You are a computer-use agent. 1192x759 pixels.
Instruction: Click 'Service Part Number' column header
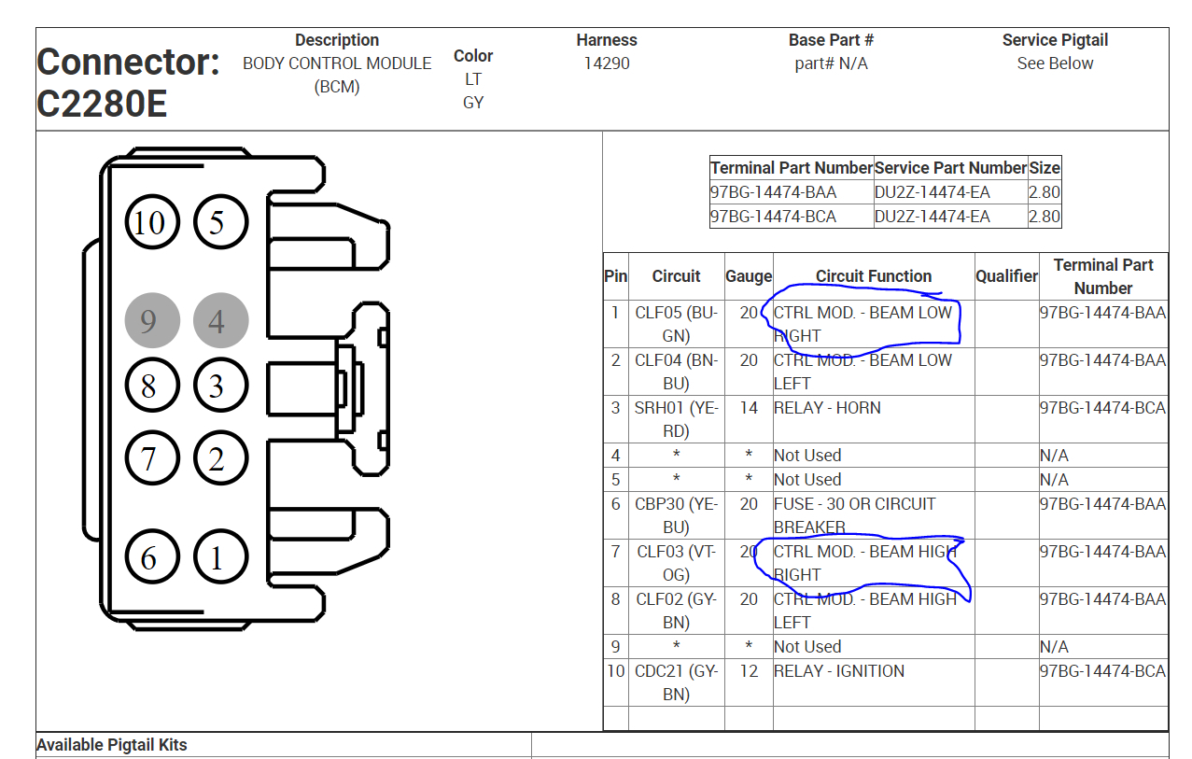(x=950, y=168)
